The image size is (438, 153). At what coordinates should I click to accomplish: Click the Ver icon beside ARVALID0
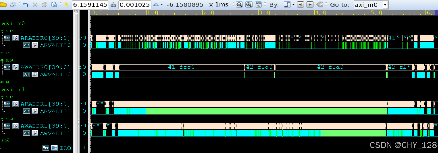click(27, 45)
